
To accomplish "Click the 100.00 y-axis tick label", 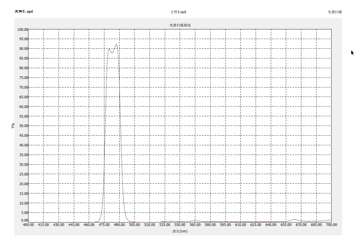I will [23, 29].
